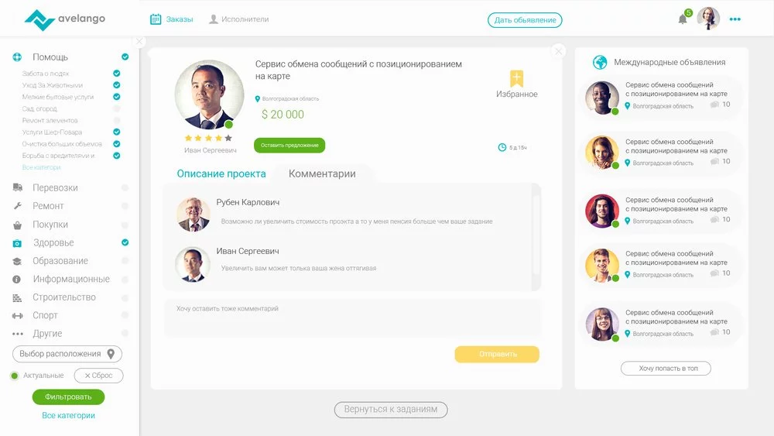Expand the Строительство category
This screenshot has height=436, width=774.
point(64,297)
